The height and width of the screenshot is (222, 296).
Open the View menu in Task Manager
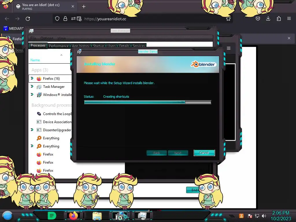click(62, 38)
